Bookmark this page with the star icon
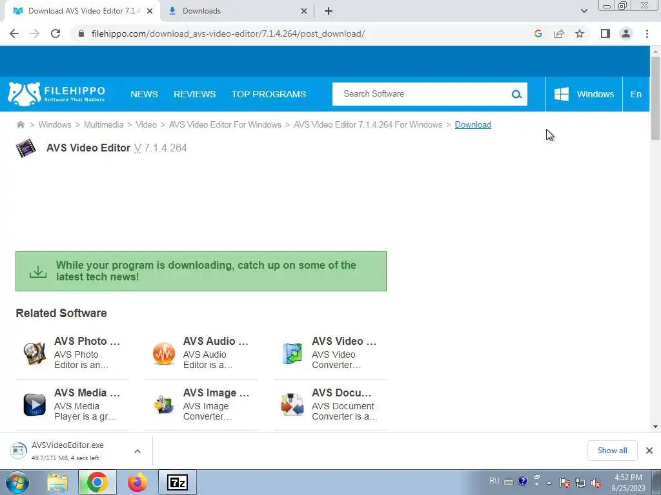The height and width of the screenshot is (495, 661). point(580,34)
